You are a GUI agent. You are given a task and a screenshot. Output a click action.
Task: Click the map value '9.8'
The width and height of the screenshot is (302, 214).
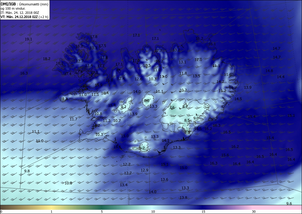click(x=27, y=171)
